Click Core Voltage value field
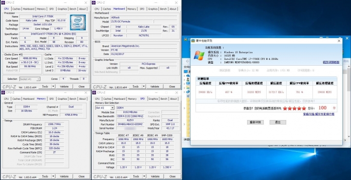The width and height of the screenshot is (351, 180). tap(58, 29)
